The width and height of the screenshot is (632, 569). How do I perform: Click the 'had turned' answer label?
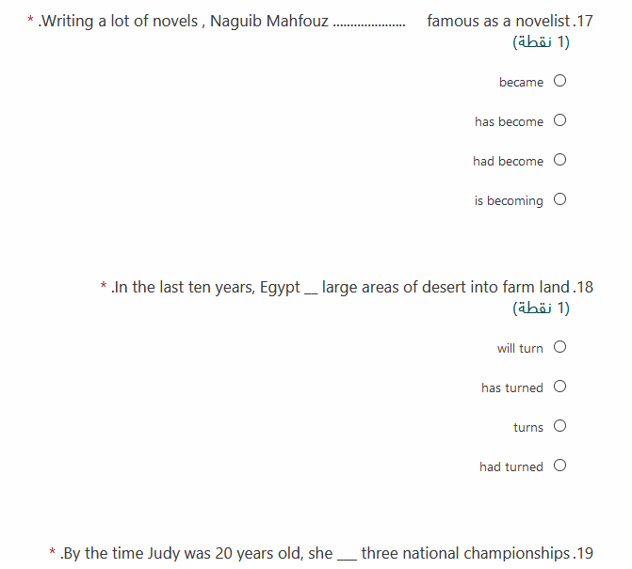(511, 466)
